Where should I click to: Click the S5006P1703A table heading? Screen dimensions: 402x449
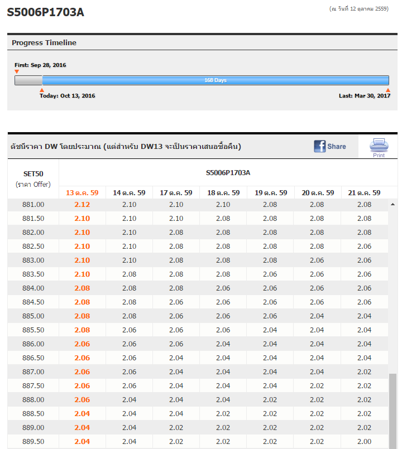pos(228,173)
